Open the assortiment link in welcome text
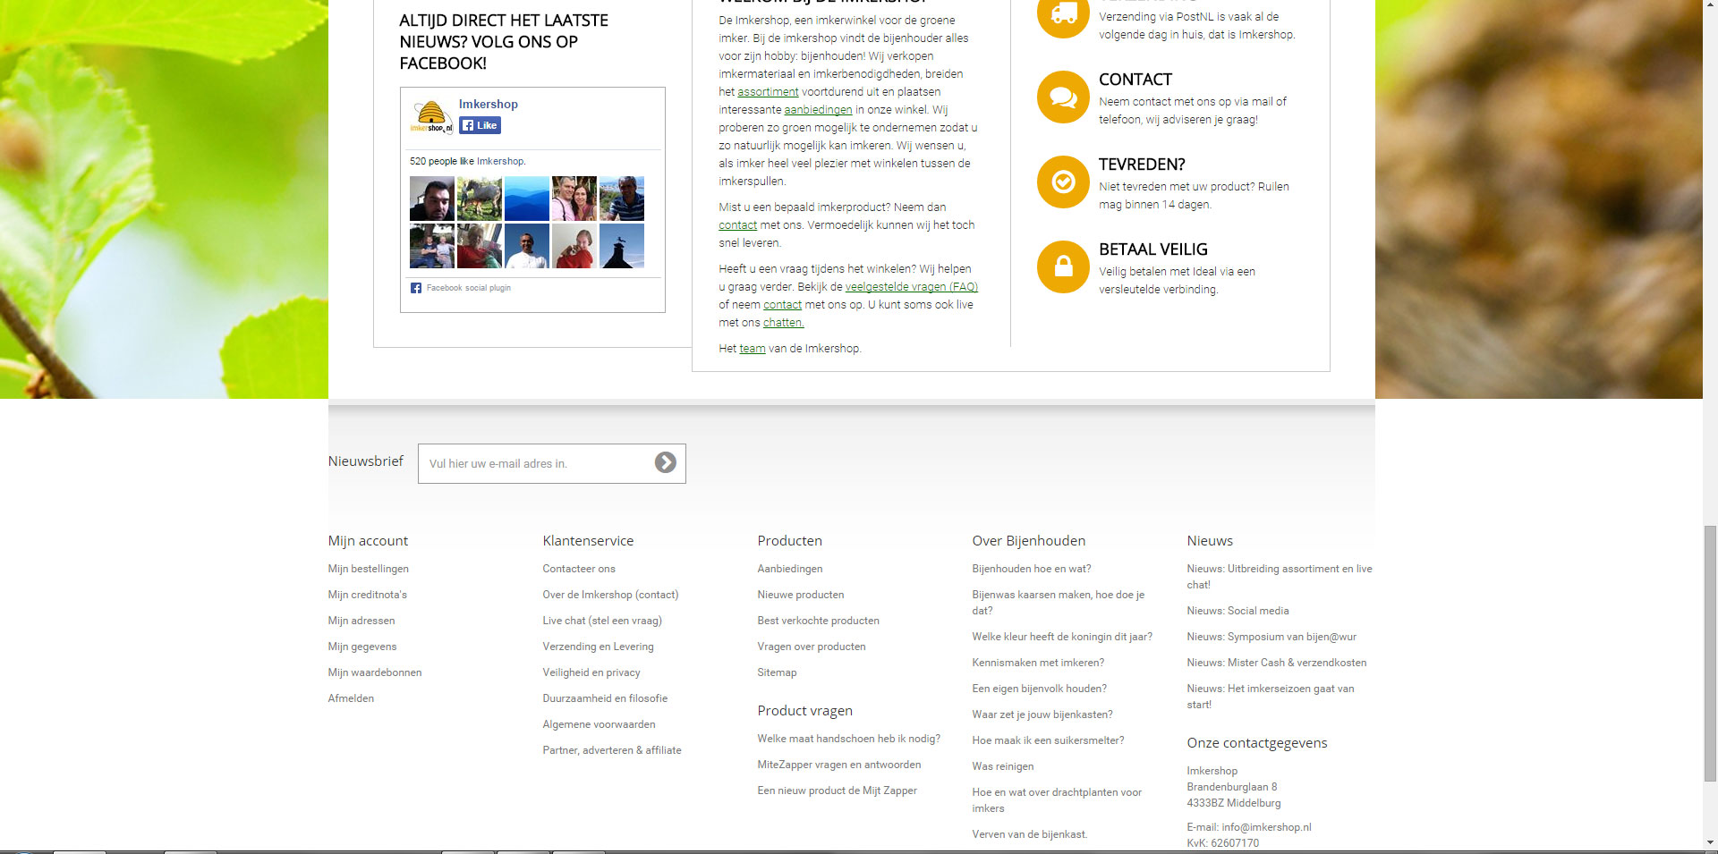The height and width of the screenshot is (854, 1718). 768,91
